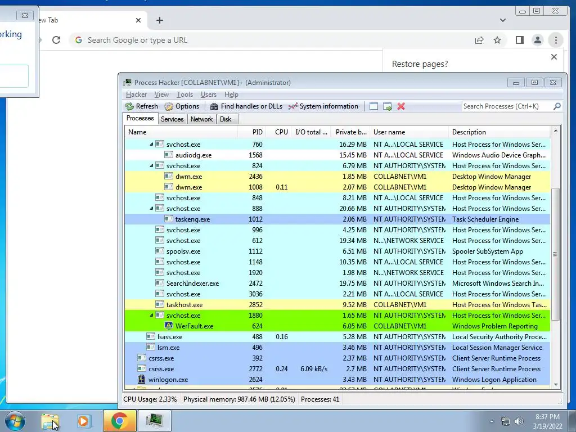Select the lsass.exe process
The image size is (576, 432).
[x=337, y=336]
